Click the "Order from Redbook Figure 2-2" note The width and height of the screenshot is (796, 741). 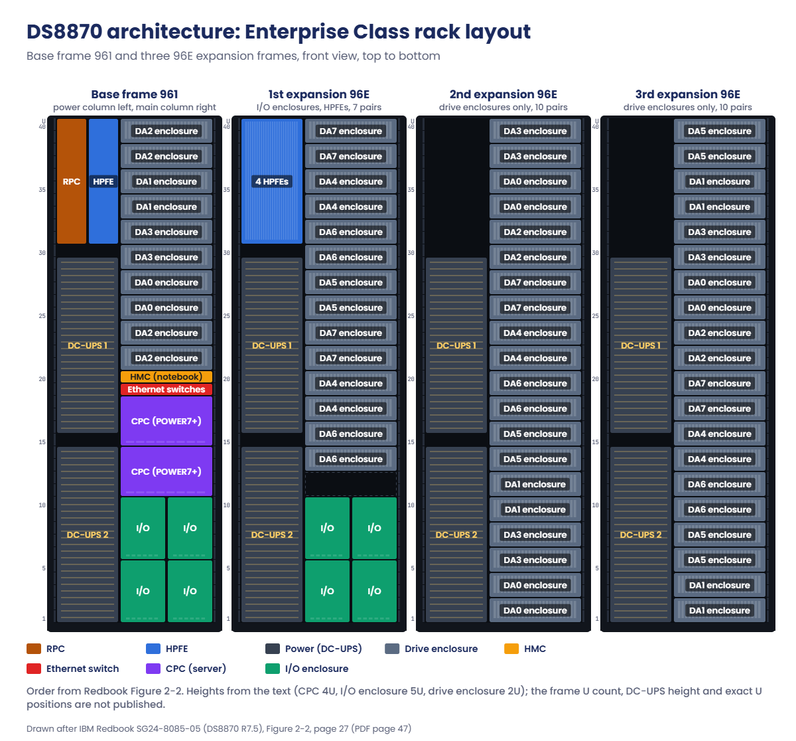[x=394, y=697]
